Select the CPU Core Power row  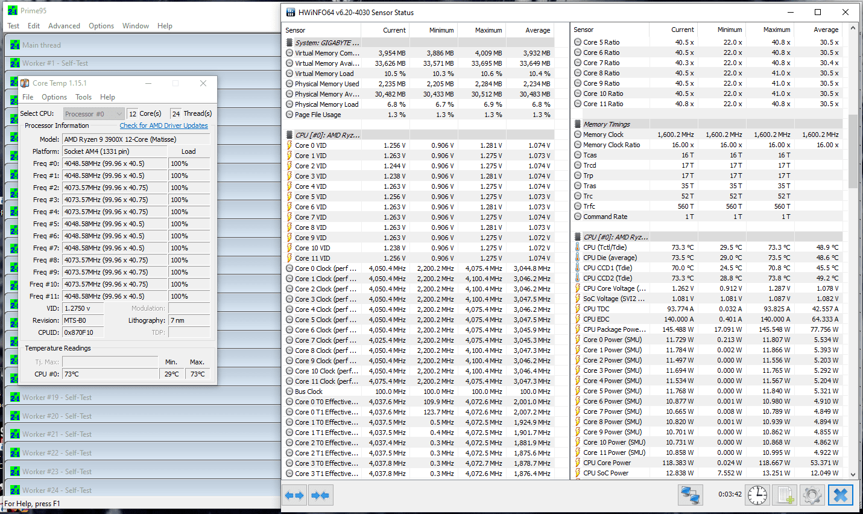pyautogui.click(x=707, y=463)
